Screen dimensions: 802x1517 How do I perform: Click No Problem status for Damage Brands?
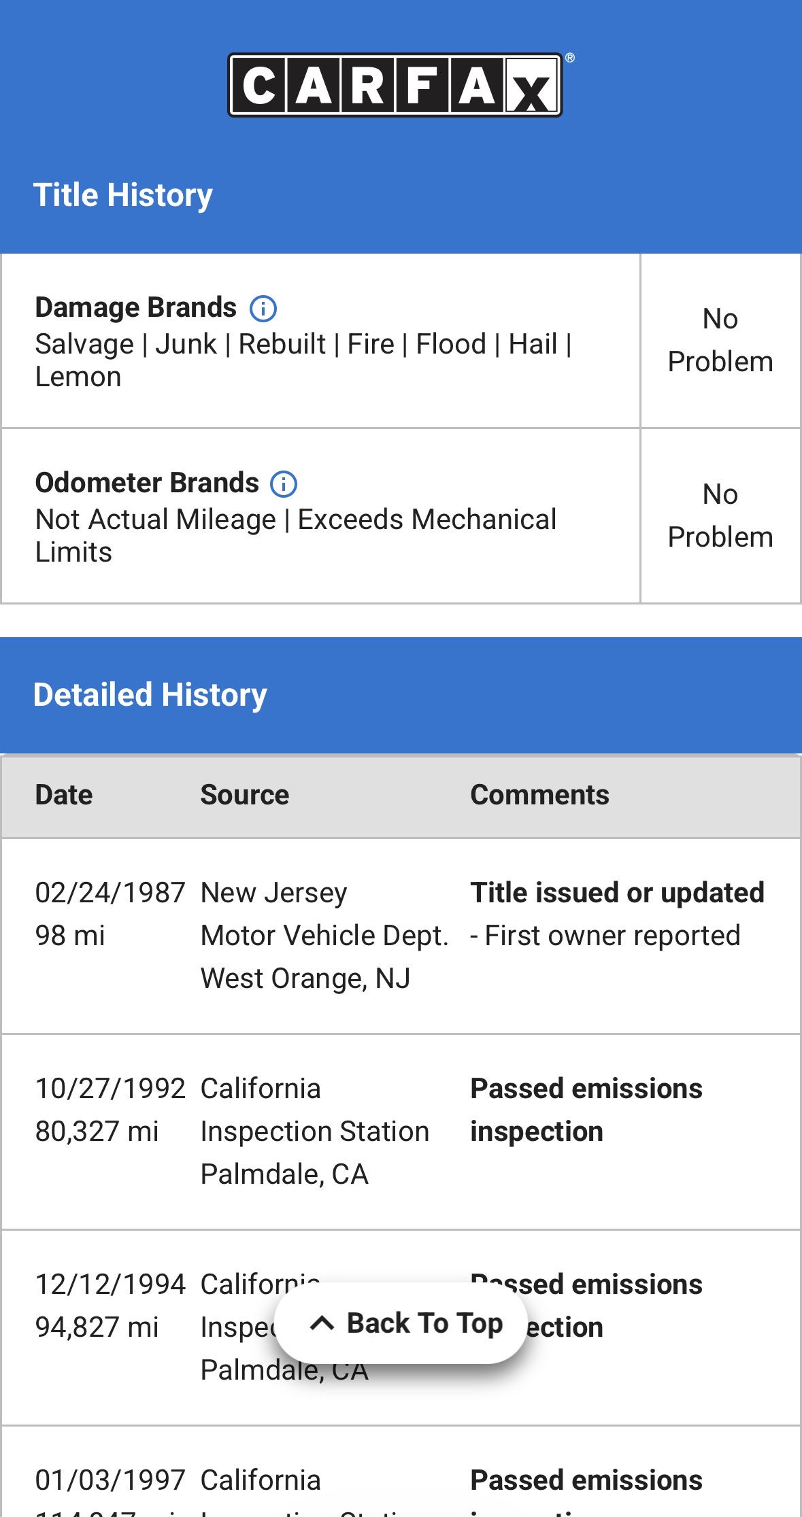[720, 340]
